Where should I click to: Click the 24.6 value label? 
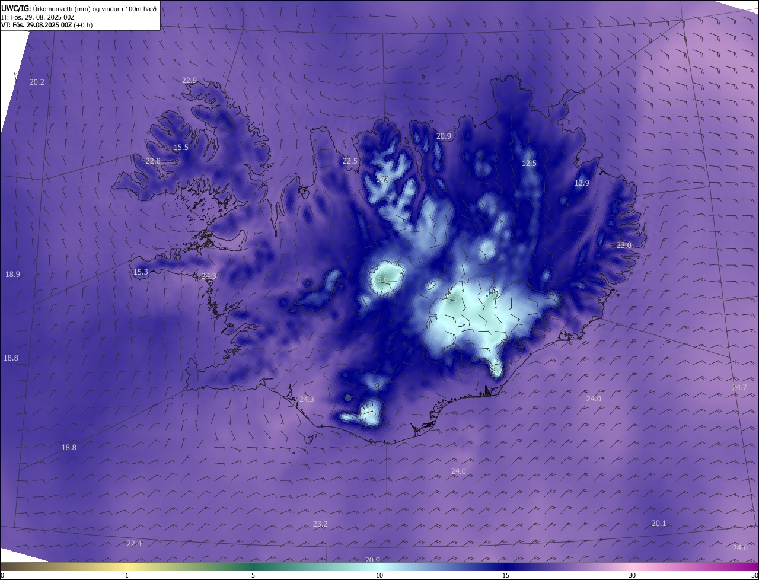(x=740, y=547)
